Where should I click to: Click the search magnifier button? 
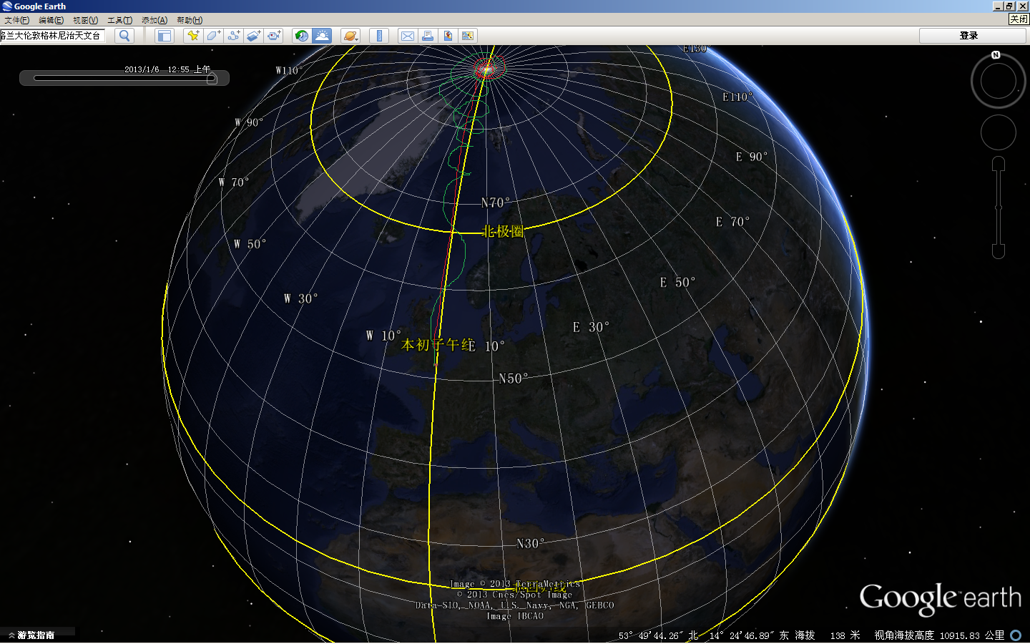pos(124,36)
